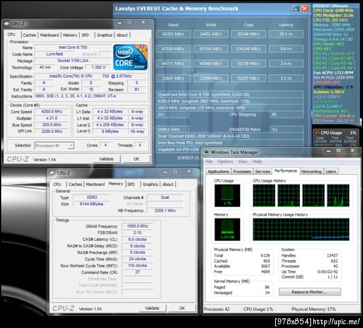
Task: Switch to Applications tab in Task Manager
Action: [218, 171]
